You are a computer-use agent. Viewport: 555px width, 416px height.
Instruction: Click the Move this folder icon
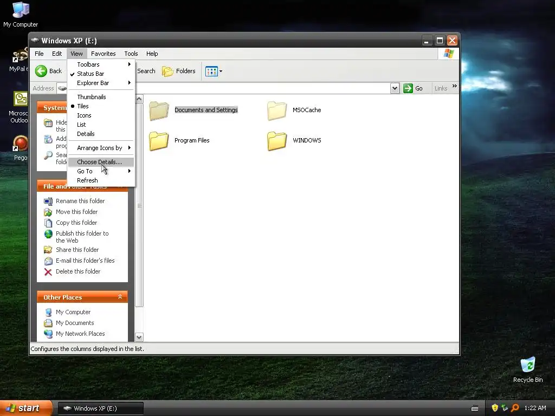(x=48, y=212)
